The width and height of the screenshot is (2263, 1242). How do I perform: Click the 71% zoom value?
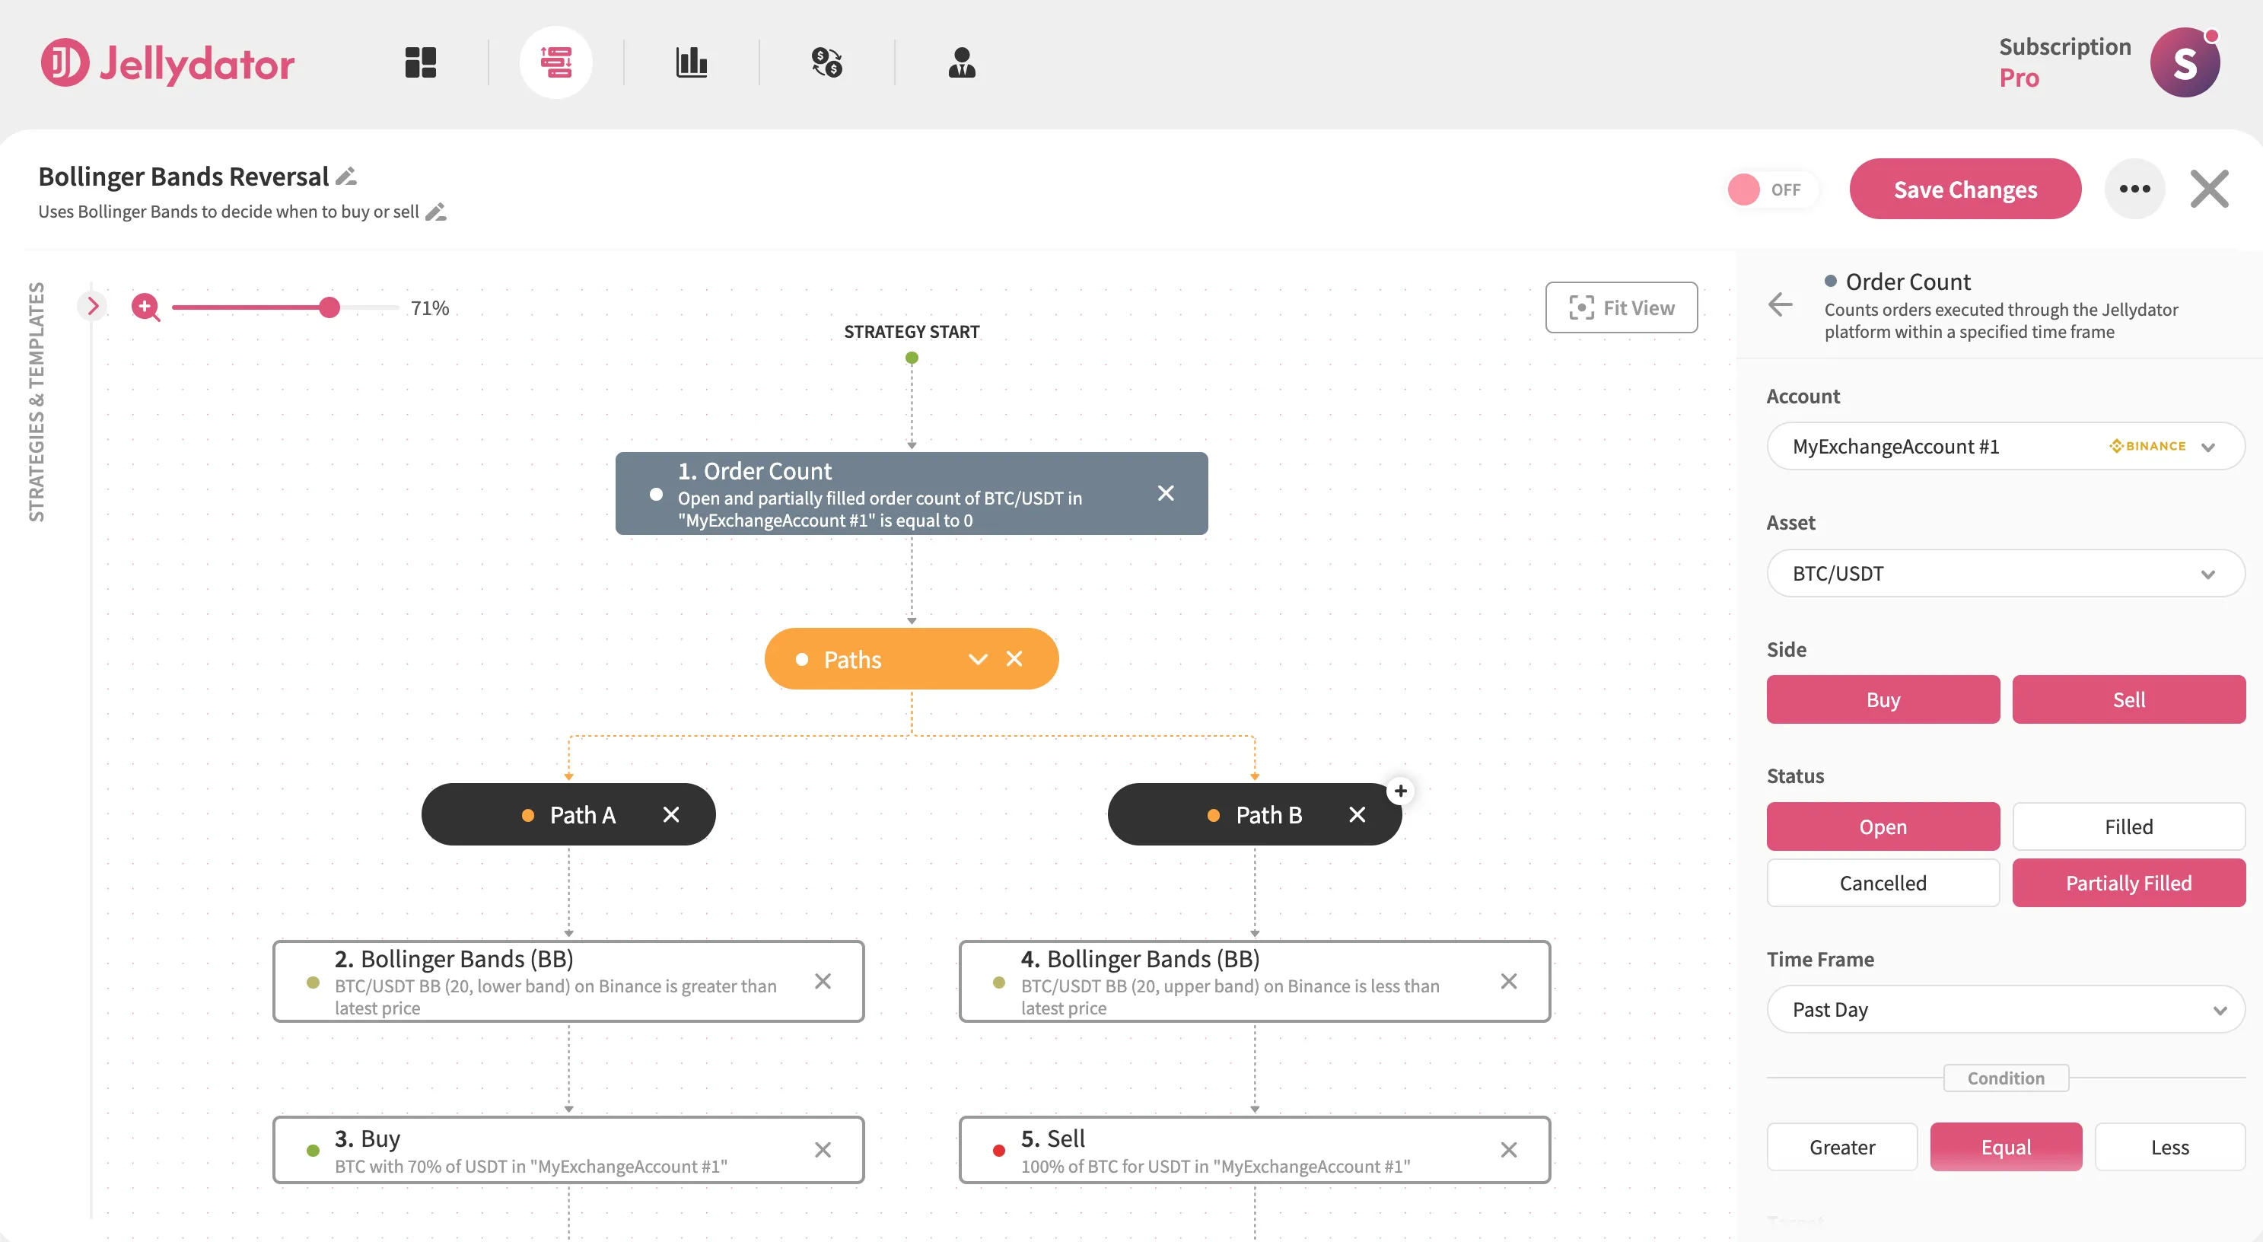(x=430, y=308)
